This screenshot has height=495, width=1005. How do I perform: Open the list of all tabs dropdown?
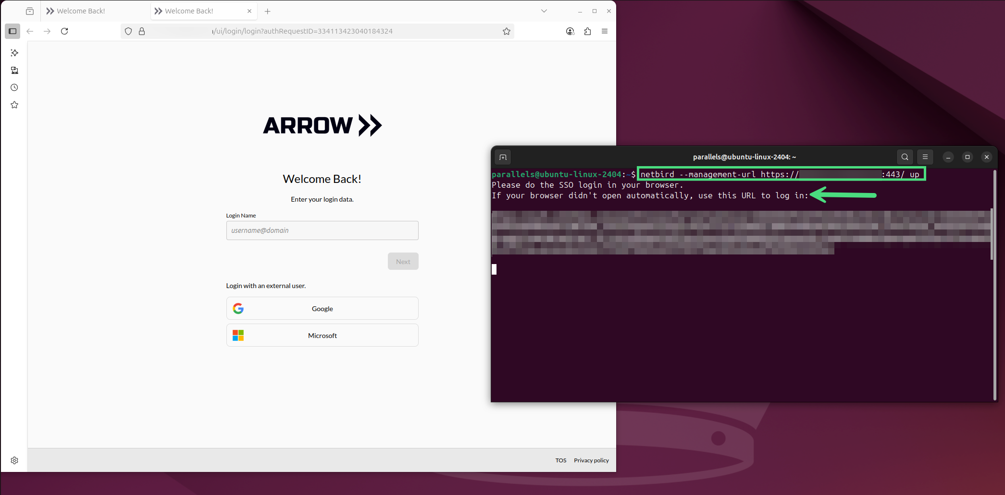point(544,11)
